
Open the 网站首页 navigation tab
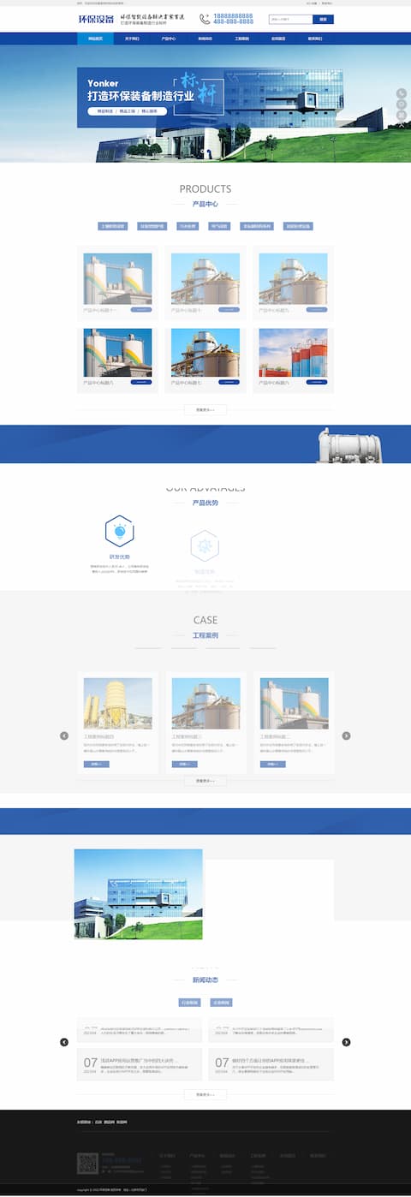pos(95,39)
